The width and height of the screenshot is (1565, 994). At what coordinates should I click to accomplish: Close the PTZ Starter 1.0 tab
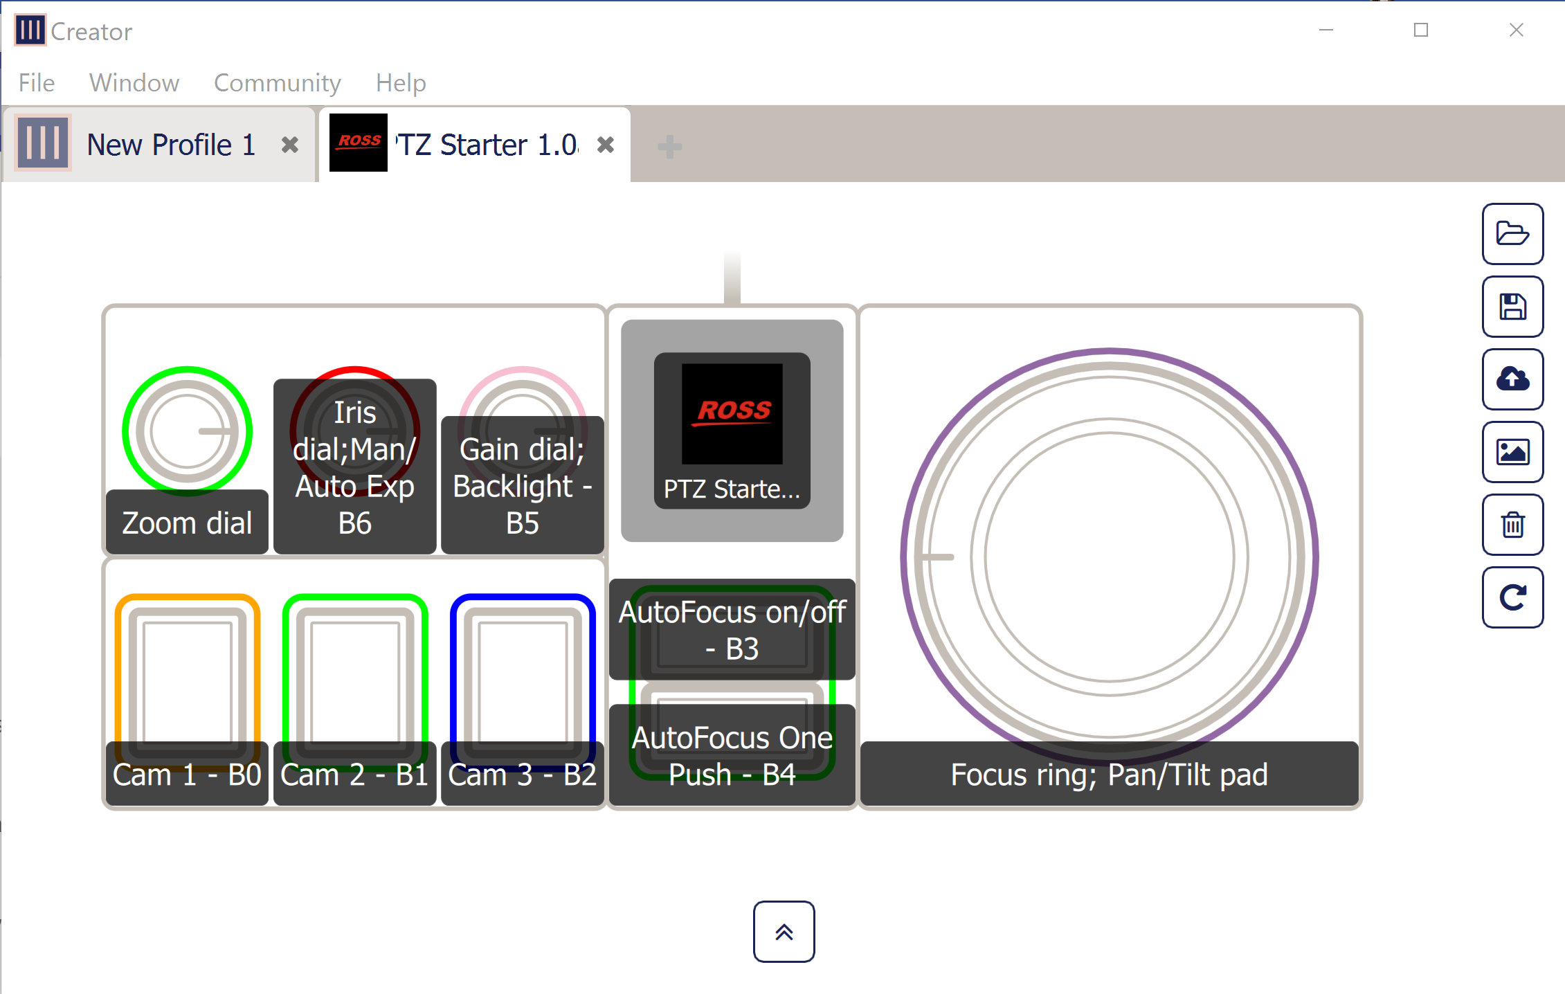pyautogui.click(x=606, y=145)
